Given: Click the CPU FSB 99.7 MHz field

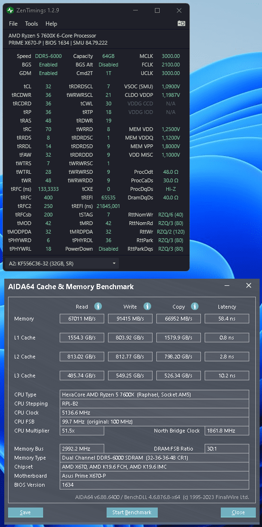Looking at the screenshot, I should [154, 422].
